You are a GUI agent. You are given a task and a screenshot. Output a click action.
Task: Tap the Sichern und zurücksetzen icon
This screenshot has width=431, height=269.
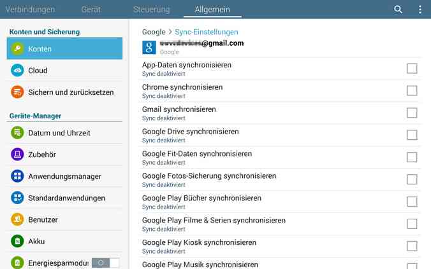point(17,92)
